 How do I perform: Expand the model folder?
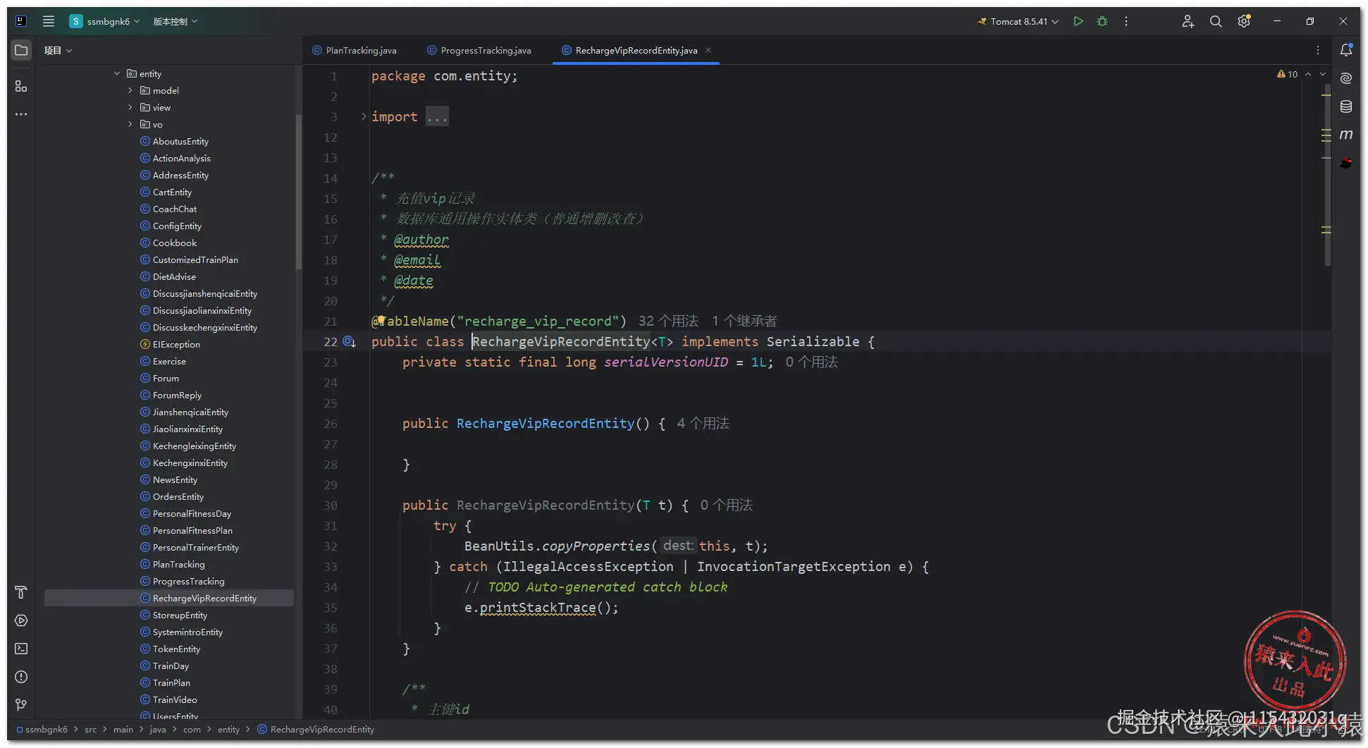pyautogui.click(x=130, y=90)
